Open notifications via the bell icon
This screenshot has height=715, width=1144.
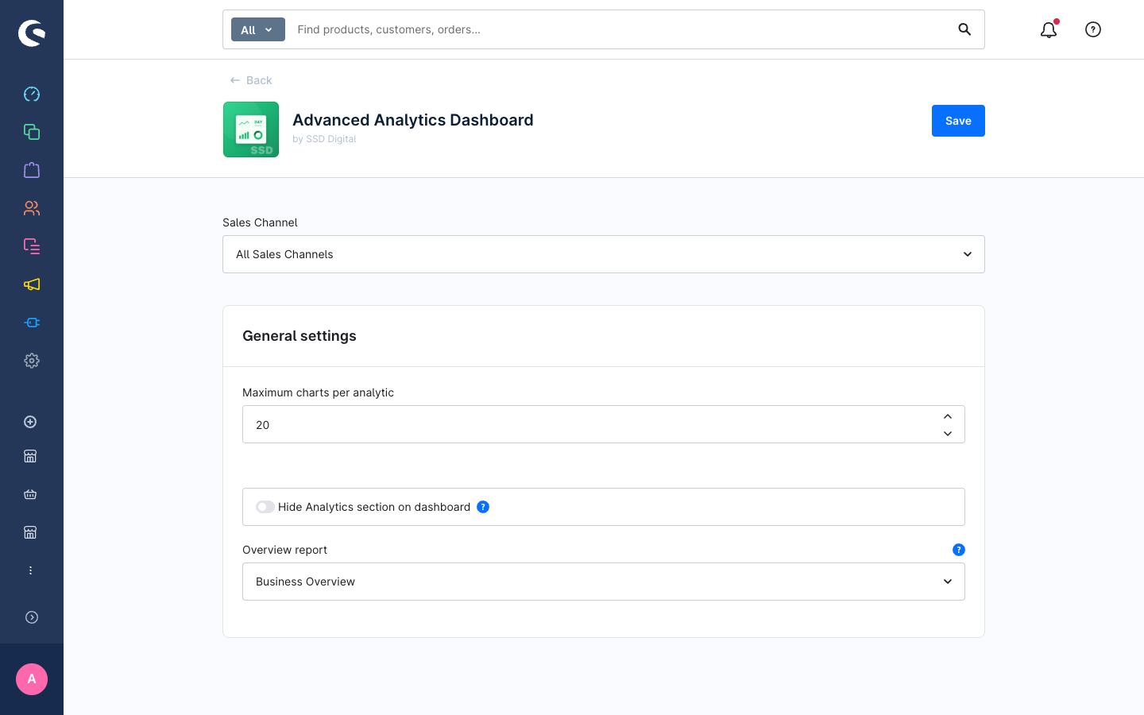pyautogui.click(x=1049, y=29)
